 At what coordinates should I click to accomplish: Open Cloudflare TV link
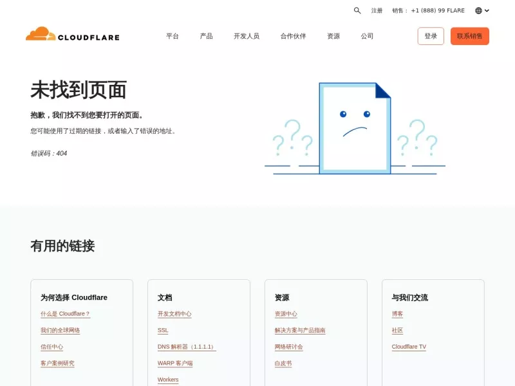(409, 347)
